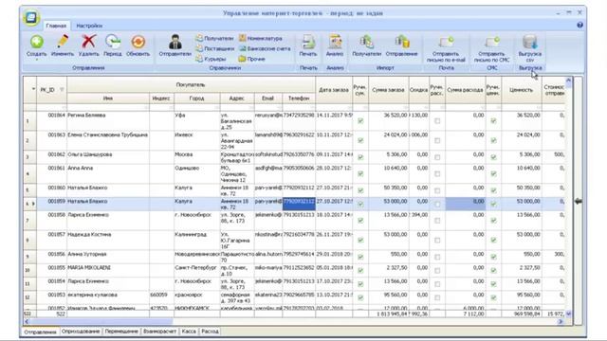The height and width of the screenshot is (341, 607).
Task: Expand the side panel with black arrow
Action: point(578,201)
